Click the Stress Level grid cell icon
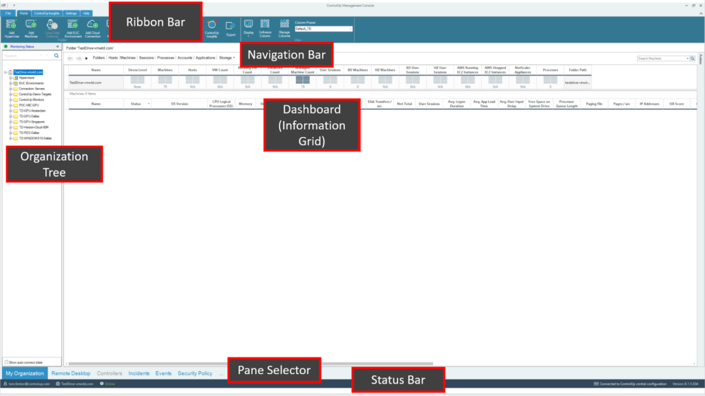705x396 pixels. coord(137,80)
